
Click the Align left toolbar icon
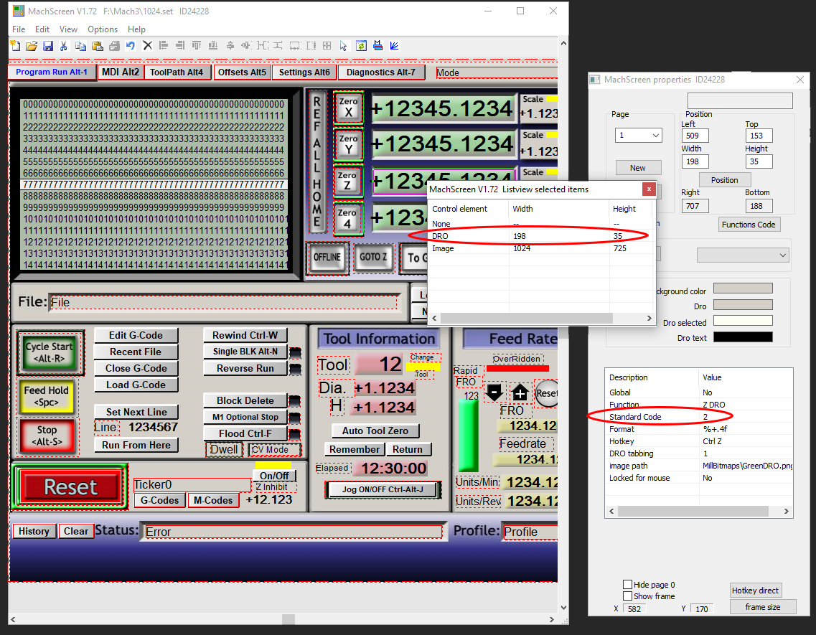164,46
